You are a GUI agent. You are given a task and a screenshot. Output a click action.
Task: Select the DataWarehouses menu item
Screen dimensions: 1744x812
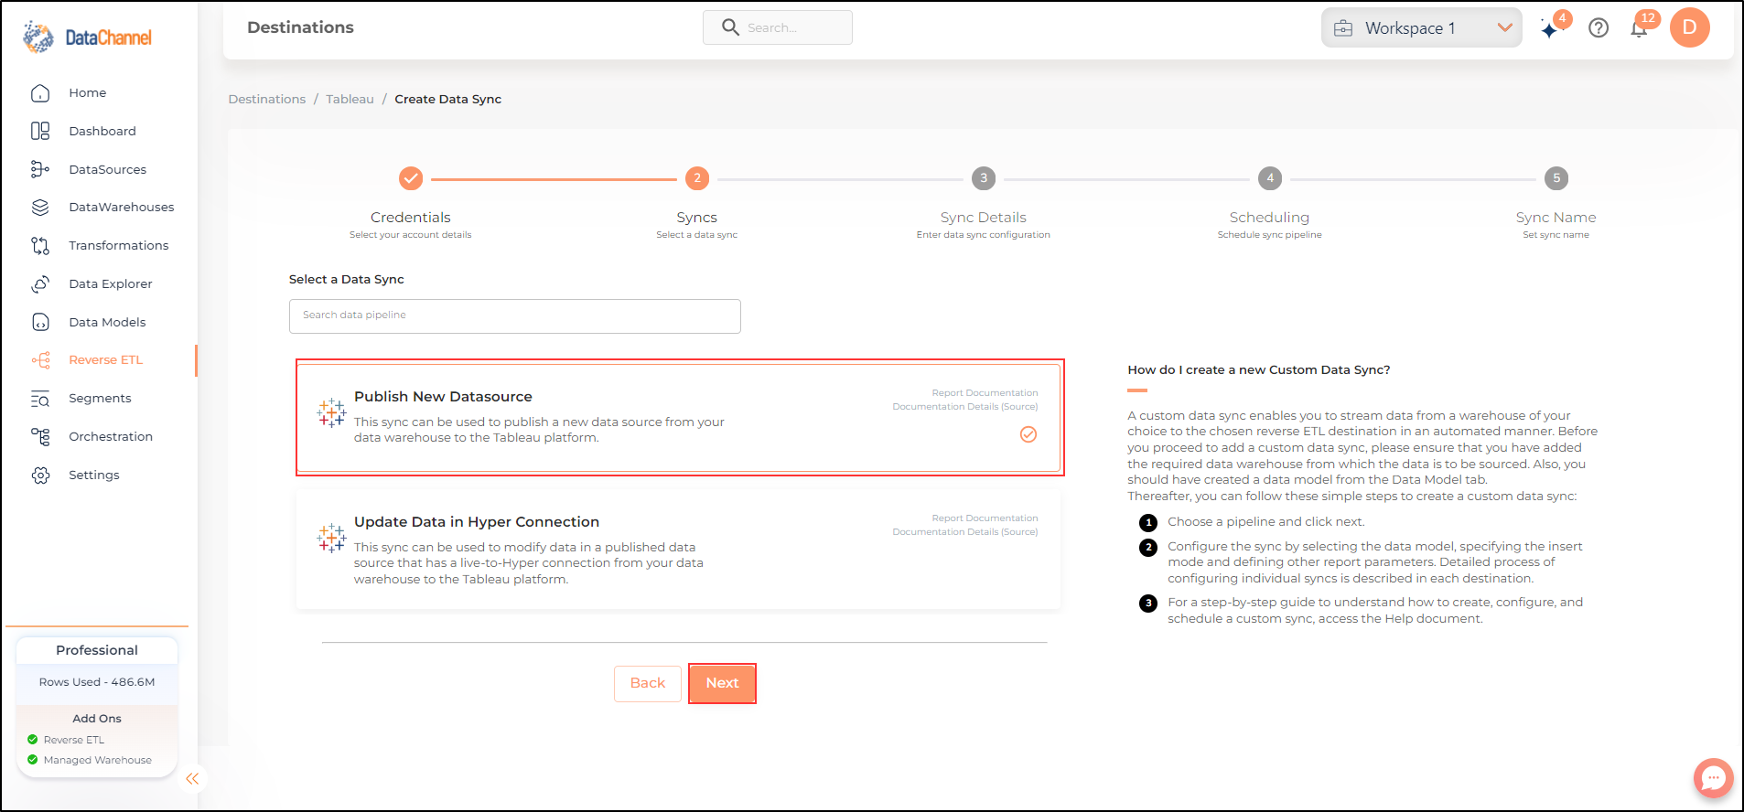tap(122, 208)
